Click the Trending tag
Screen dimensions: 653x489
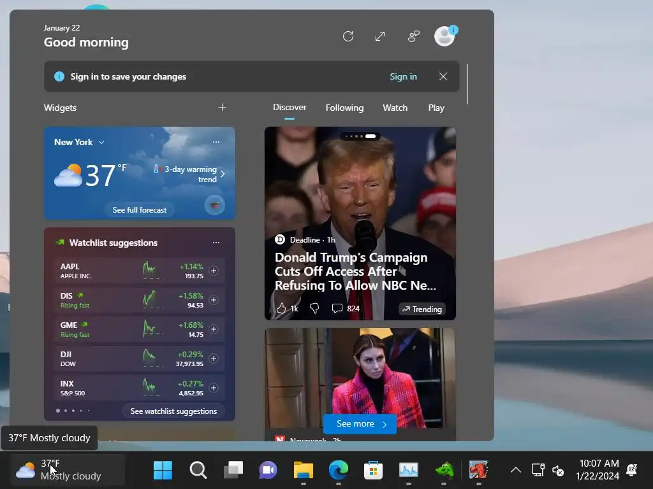422,309
